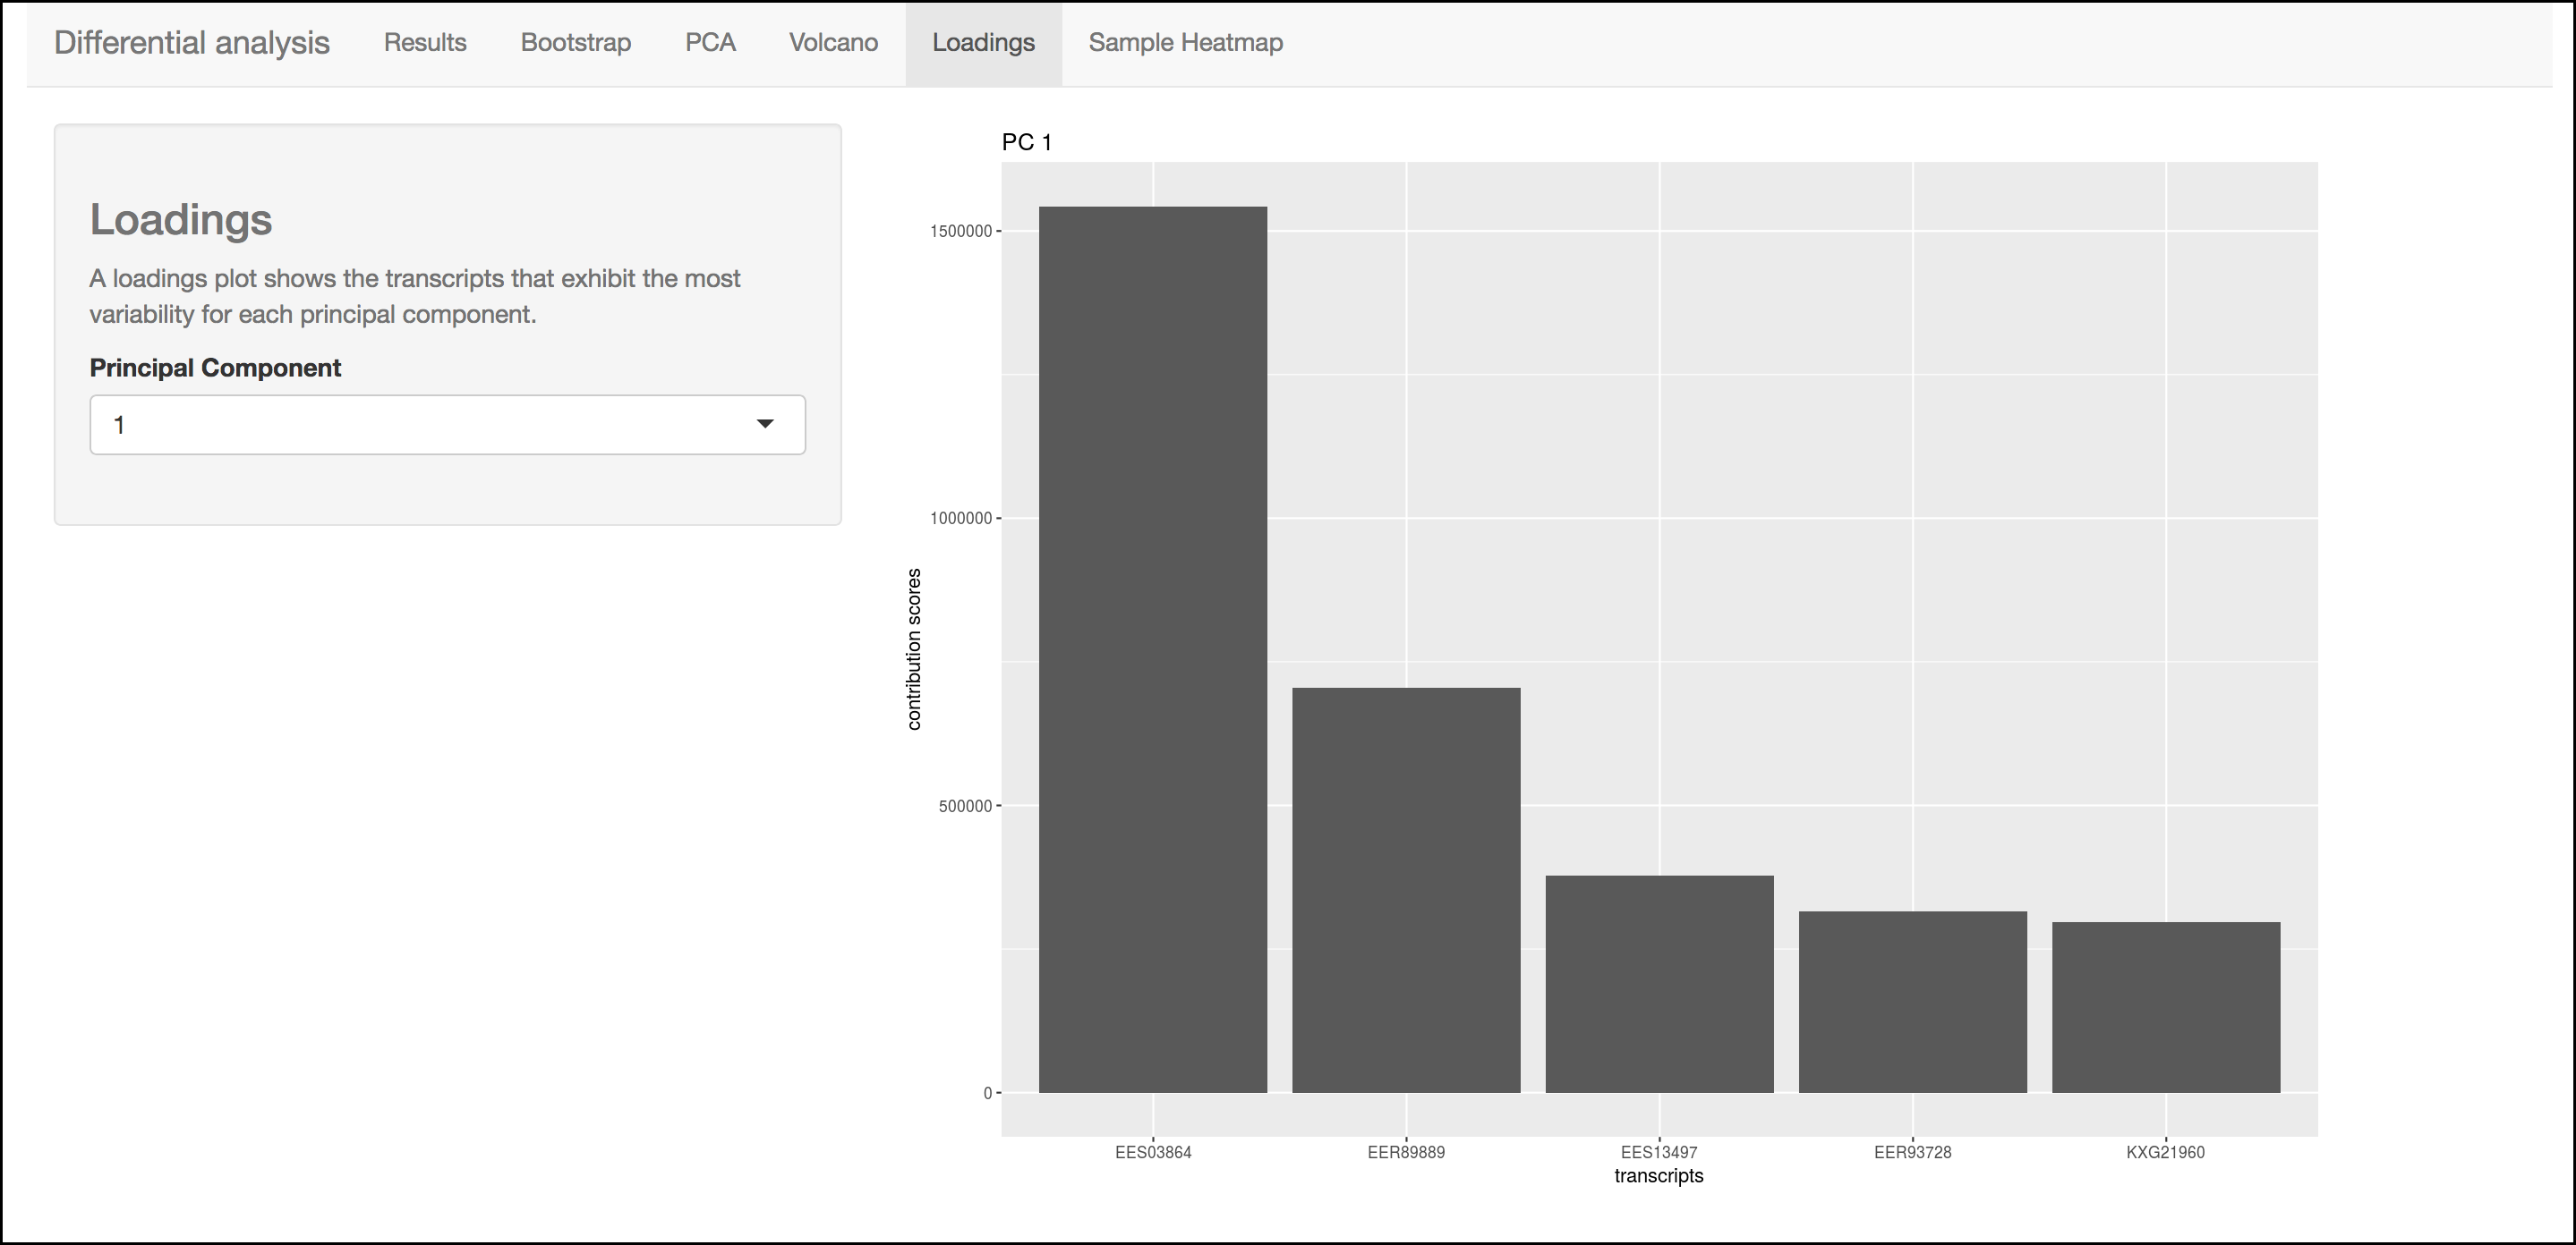2576x1245 pixels.
Task: Open the Sample Heatmap tab
Action: 1186,43
